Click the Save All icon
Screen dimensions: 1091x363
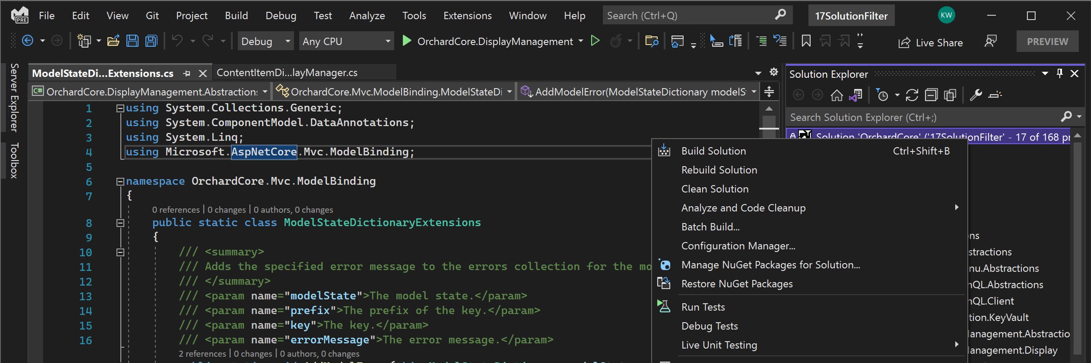tap(151, 41)
